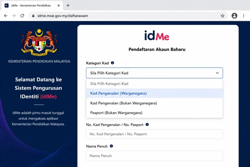Choose Kad Pengenalan (Warganegara) option
The width and height of the screenshot is (250, 167).
click(x=154, y=93)
